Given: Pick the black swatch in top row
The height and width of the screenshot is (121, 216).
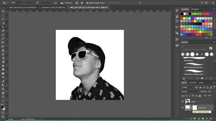Looking at the screenshot, I should tap(182, 14).
